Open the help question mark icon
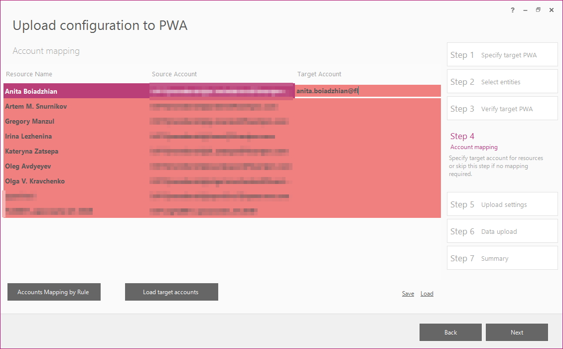The height and width of the screenshot is (349, 563). (x=512, y=10)
